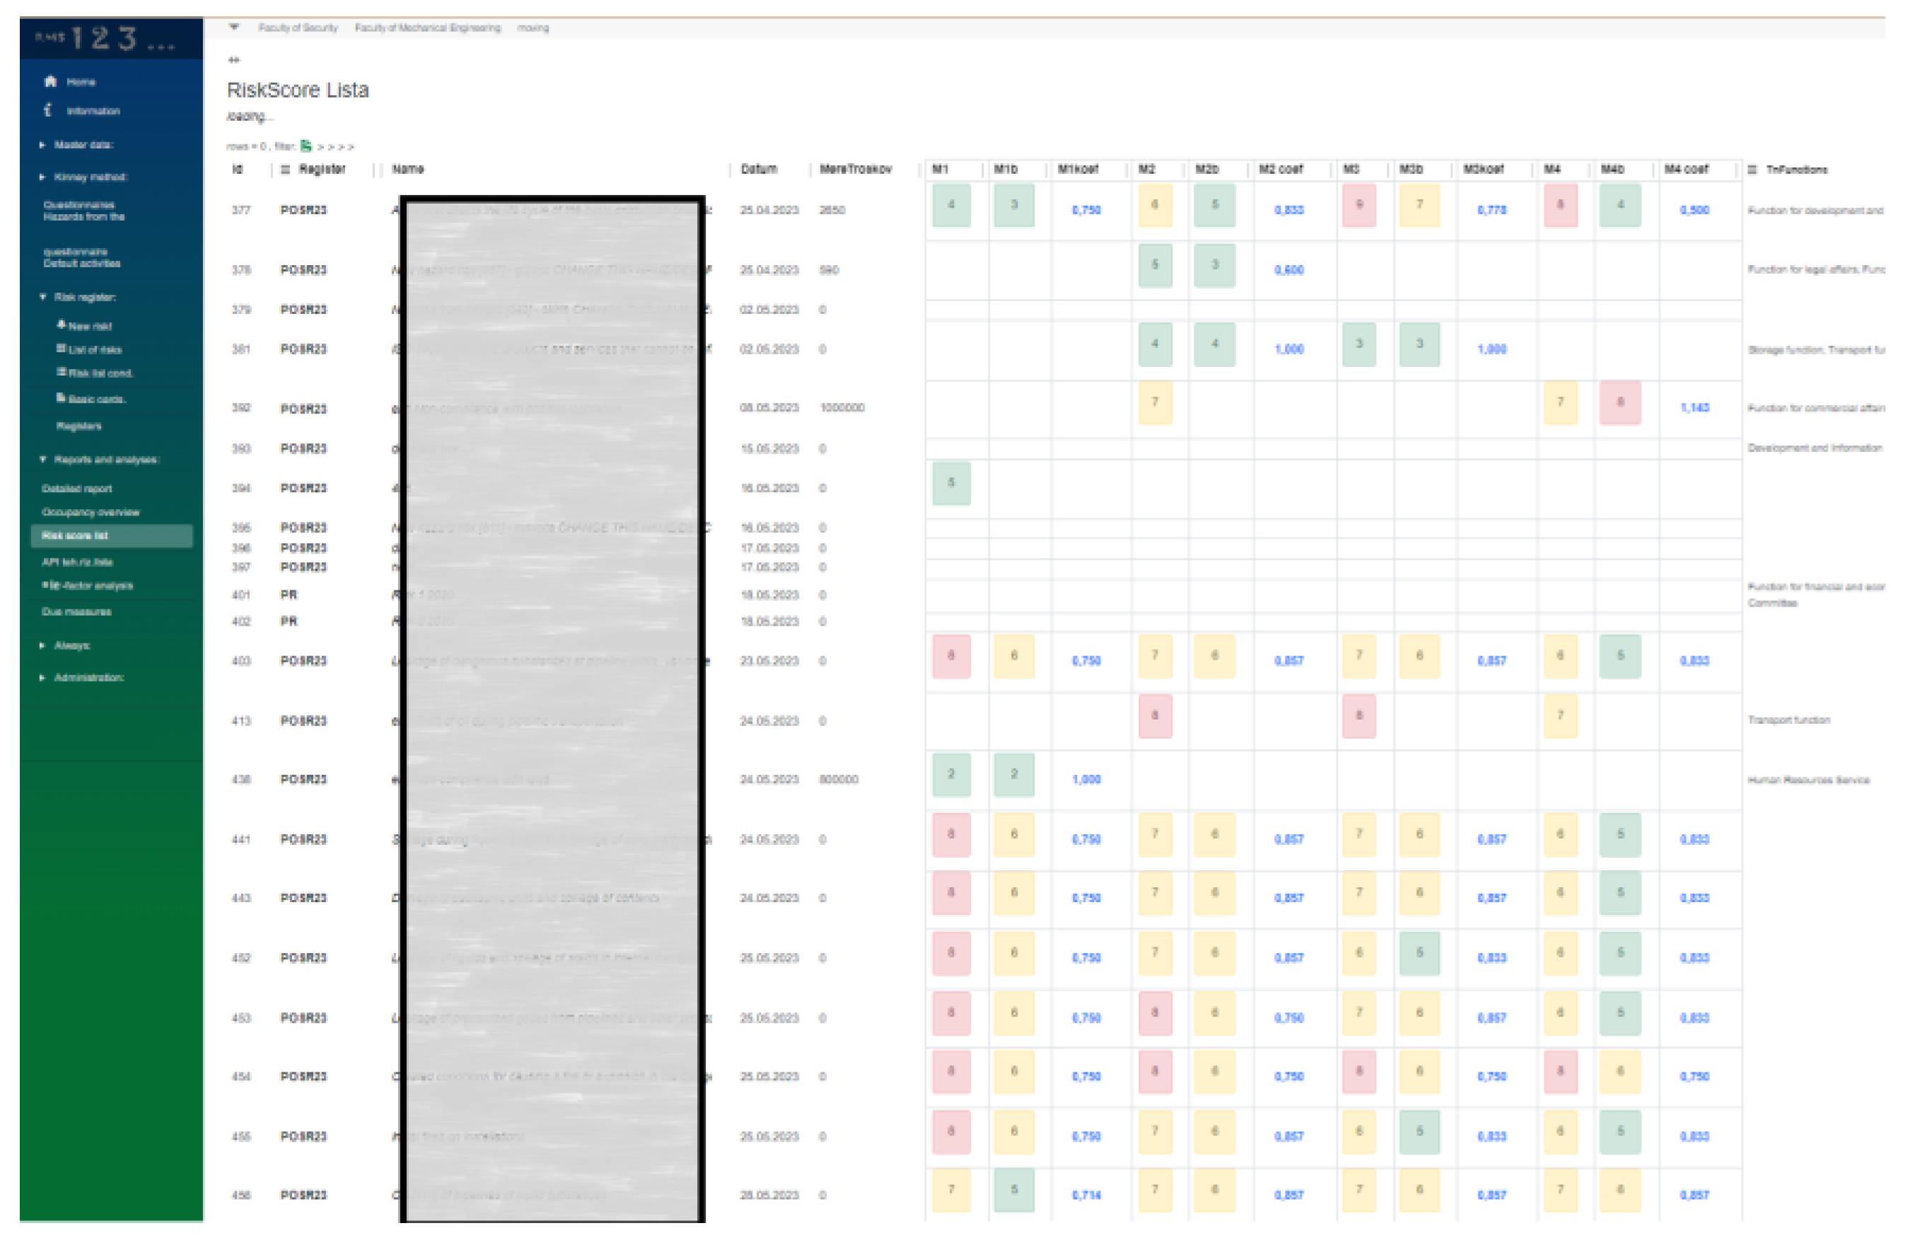Open API teh.riz.lista menu item
The image size is (1910, 1245).
click(77, 562)
